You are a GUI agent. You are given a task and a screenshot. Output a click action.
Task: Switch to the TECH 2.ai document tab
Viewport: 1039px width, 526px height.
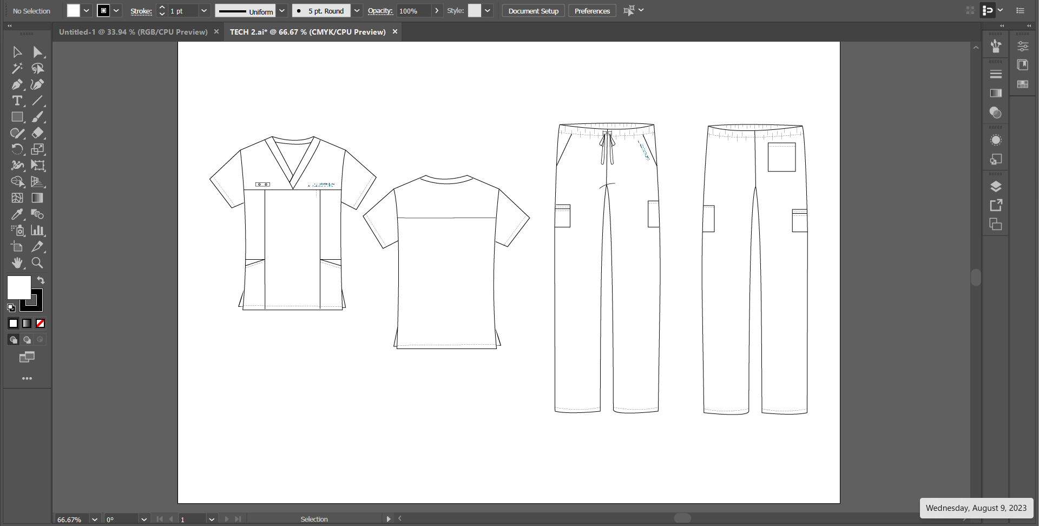click(307, 32)
